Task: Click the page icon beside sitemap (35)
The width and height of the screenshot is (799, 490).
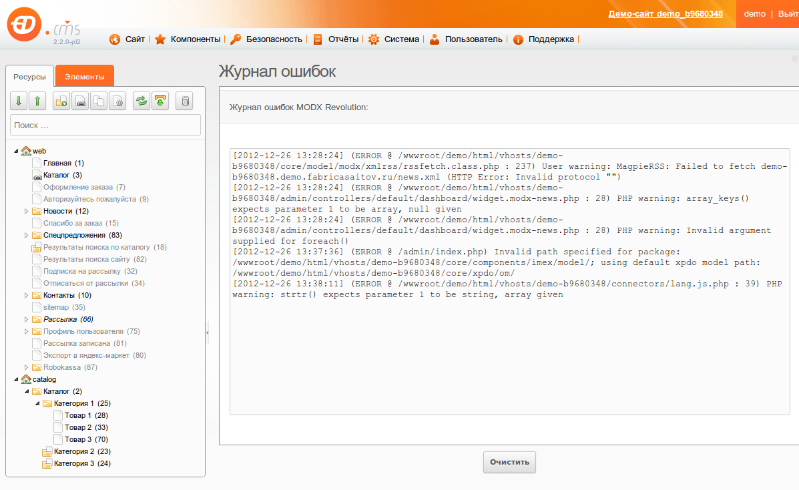Action: (x=37, y=307)
